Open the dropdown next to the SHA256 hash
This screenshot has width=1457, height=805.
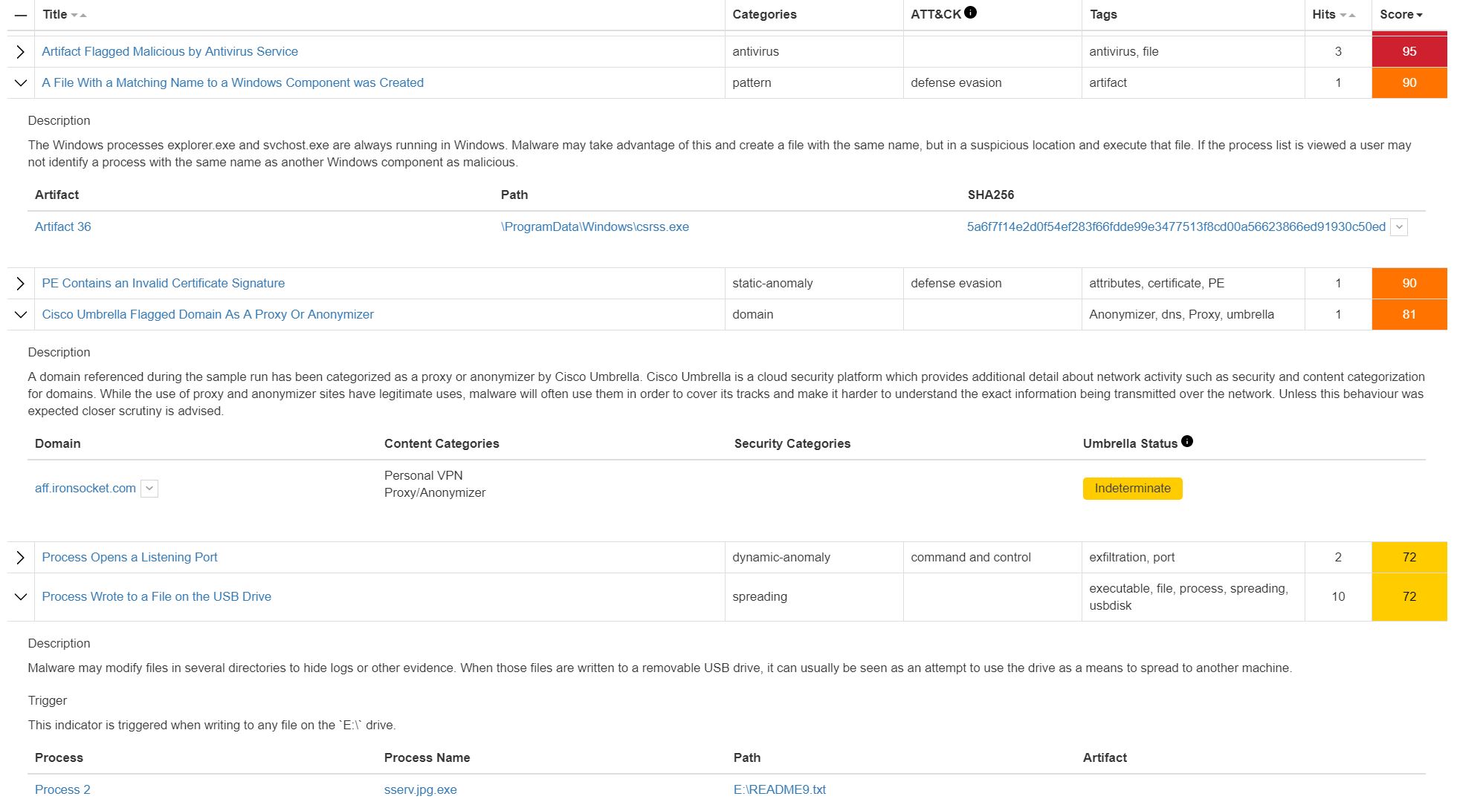coord(1399,227)
